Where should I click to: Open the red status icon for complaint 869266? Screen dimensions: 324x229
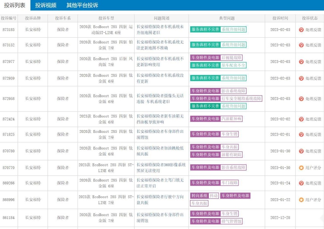click(x=301, y=183)
